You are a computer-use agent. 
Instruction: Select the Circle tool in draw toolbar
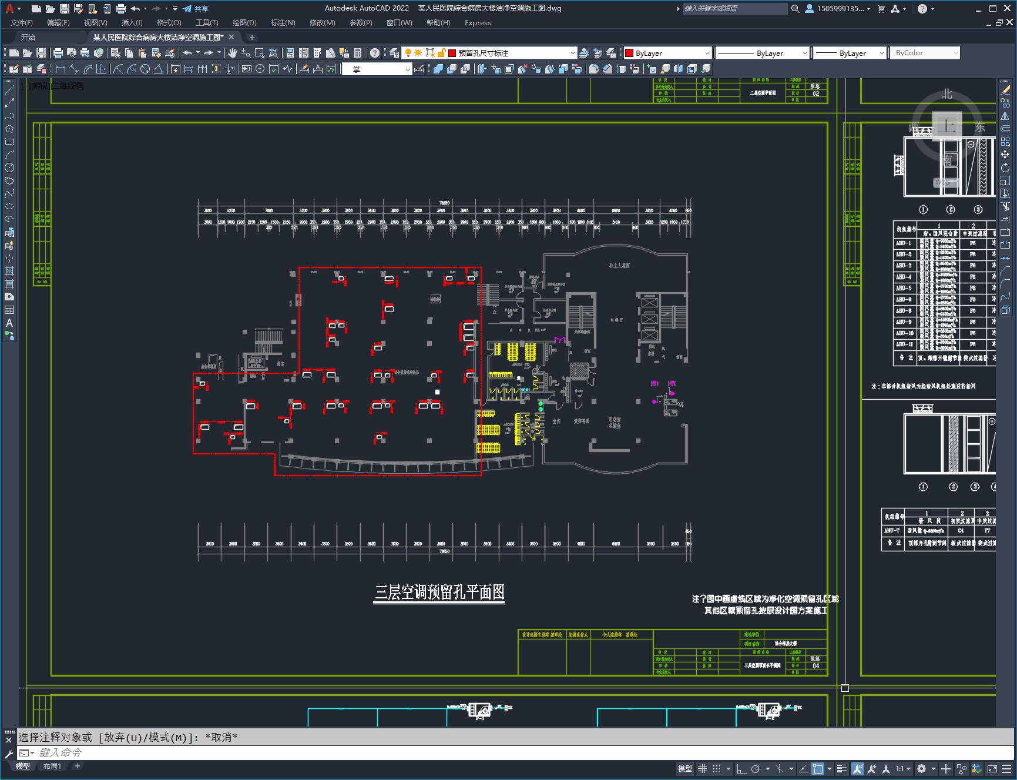9,168
